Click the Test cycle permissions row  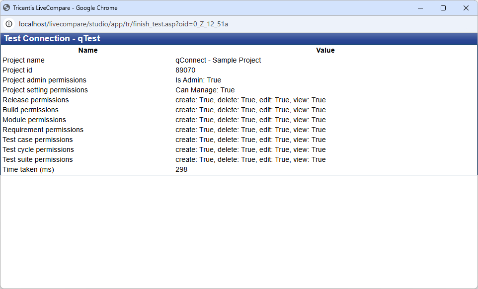click(x=38, y=149)
